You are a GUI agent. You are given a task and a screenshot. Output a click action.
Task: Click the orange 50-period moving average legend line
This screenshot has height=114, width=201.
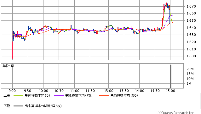[x=104, y=95]
